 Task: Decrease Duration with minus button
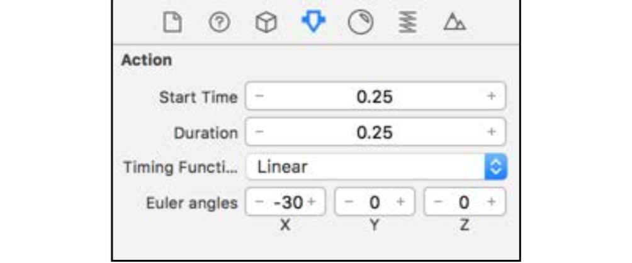pos(259,131)
